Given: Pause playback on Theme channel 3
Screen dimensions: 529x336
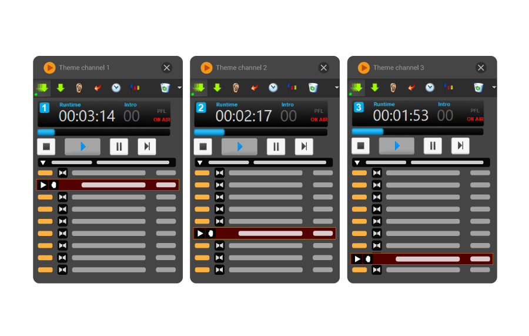Looking at the screenshot, I should 433,146.
